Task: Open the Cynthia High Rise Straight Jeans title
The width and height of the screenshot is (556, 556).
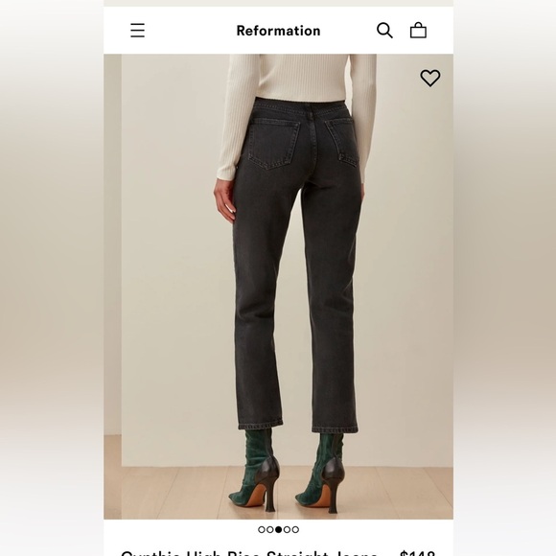Action: (249, 553)
